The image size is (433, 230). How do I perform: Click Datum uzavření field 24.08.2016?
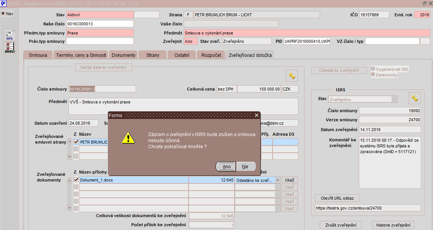click(83, 123)
